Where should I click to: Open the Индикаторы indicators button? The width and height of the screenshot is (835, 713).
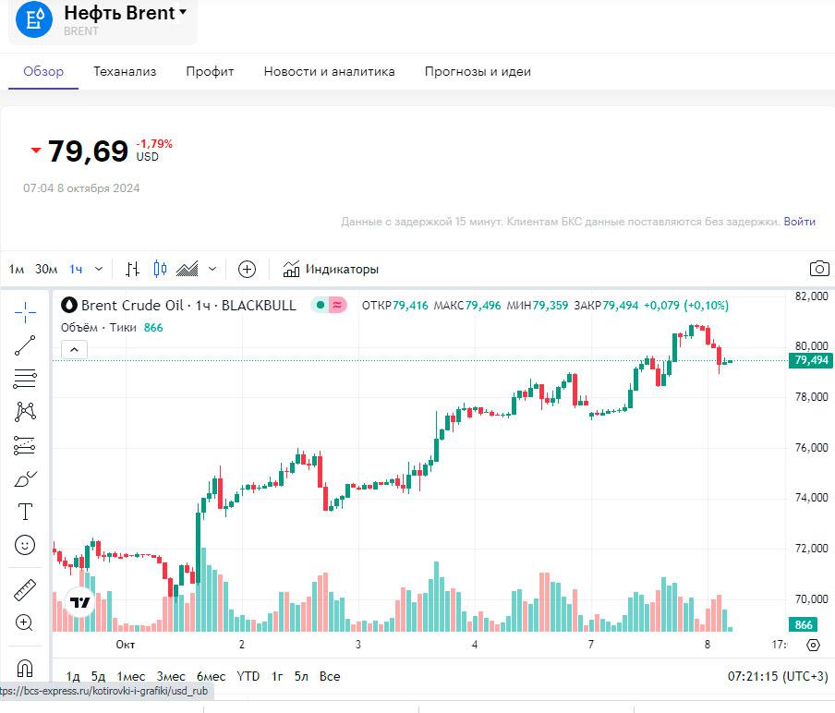pos(331,269)
